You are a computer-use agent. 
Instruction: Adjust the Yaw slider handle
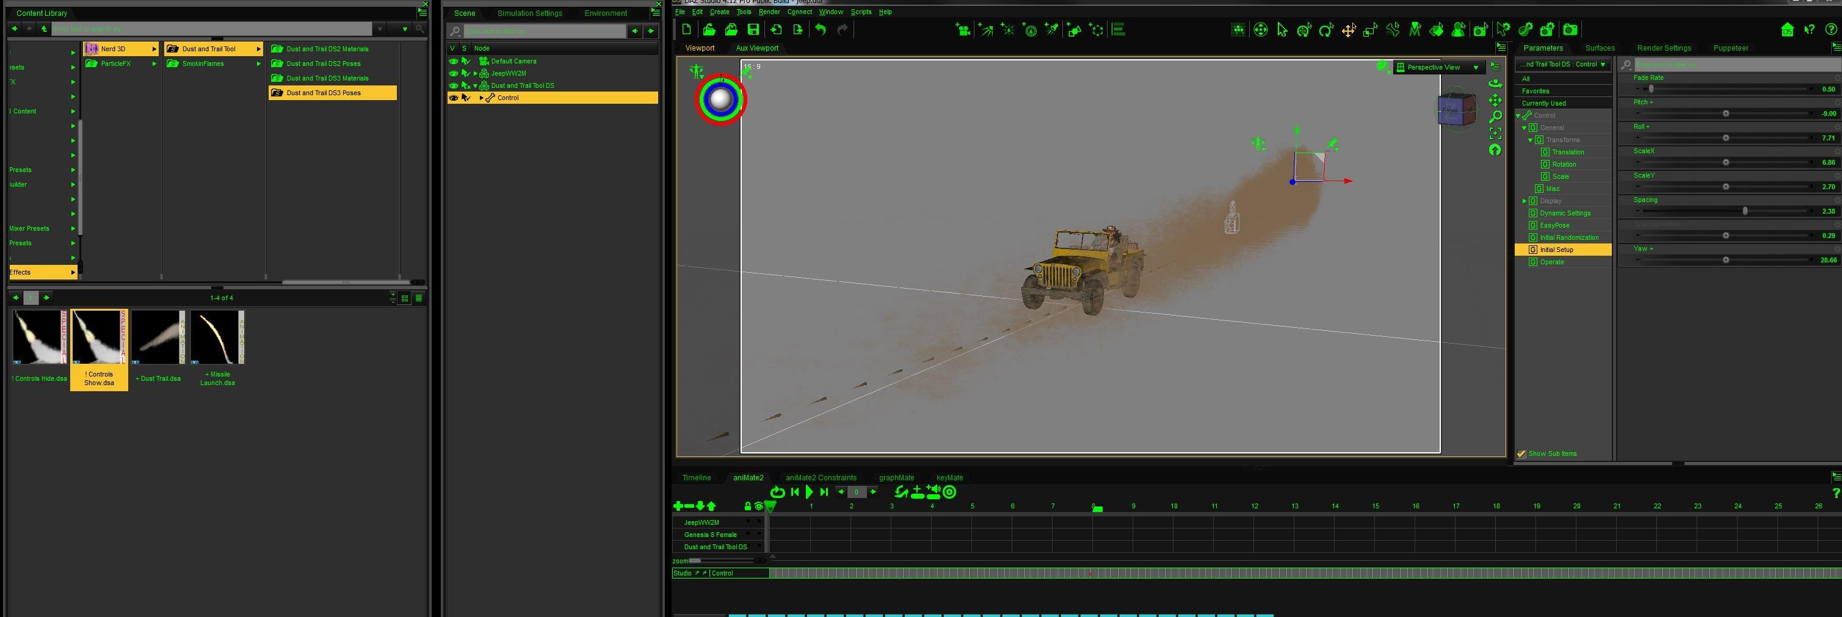1725,260
